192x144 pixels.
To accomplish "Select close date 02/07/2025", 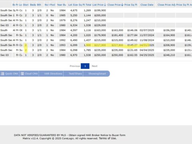I will (x=147, y=30).
